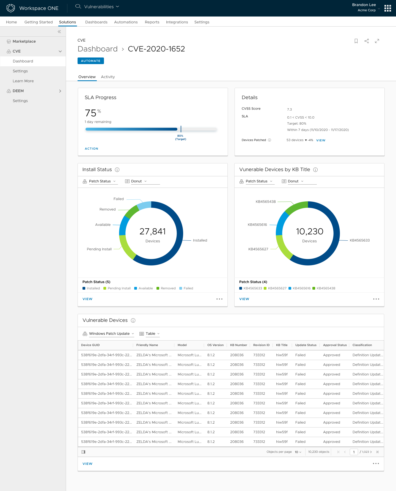Switch to the Activity tab

pos(108,77)
